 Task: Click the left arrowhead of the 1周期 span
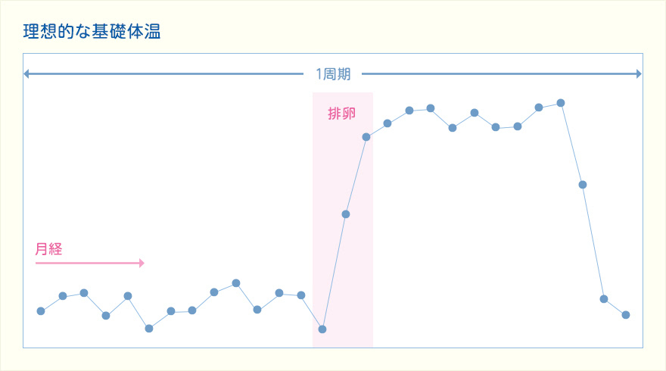point(27,74)
